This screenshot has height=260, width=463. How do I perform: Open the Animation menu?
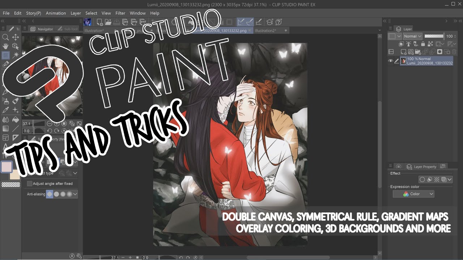56,13
